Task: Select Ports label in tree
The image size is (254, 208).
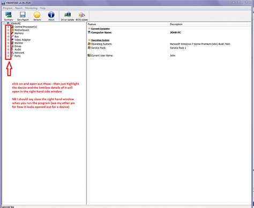Action: click(17, 56)
